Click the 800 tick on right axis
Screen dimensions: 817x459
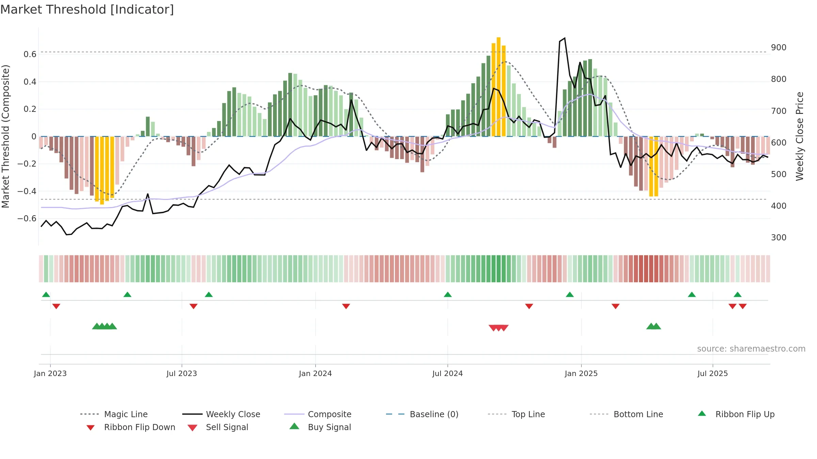pos(779,79)
